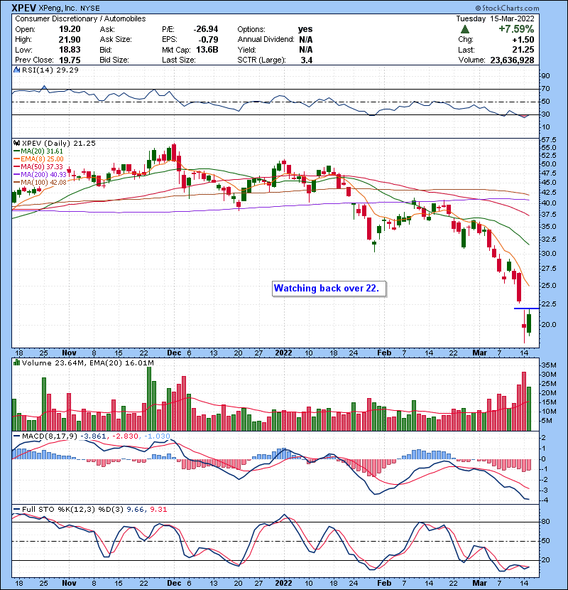
Task: Click the blue horizontal resistance line near 22
Action: coord(526,309)
